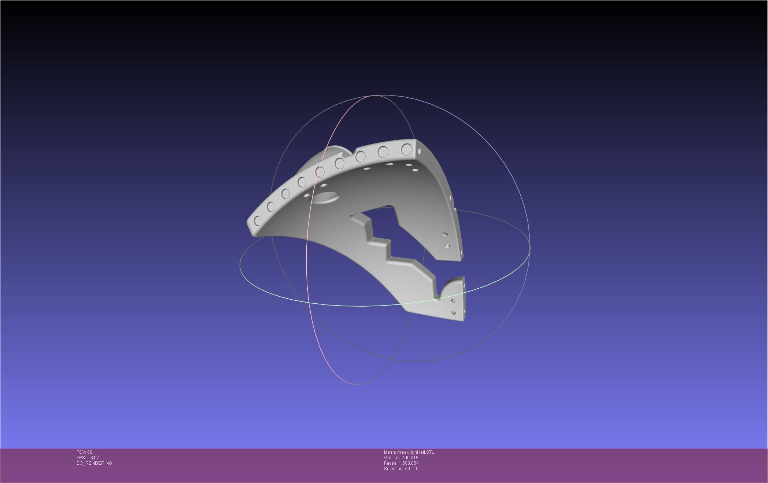Image resolution: width=768 pixels, height=483 pixels.
Task: Click the Selection v: 0 f: 0 text
Action: (401, 469)
